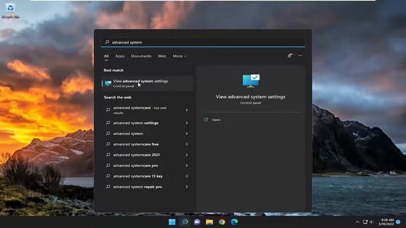Click 'View advanced system settings' preview title
Viewport: 406px width, 228px height.
pos(251,97)
